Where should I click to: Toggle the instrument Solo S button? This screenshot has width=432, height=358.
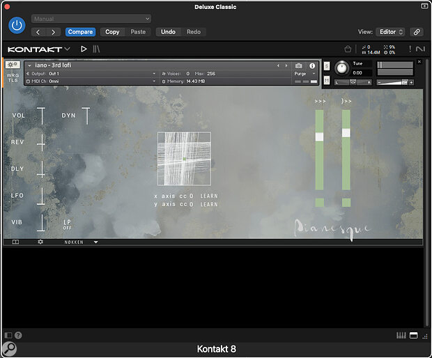[x=327, y=65]
